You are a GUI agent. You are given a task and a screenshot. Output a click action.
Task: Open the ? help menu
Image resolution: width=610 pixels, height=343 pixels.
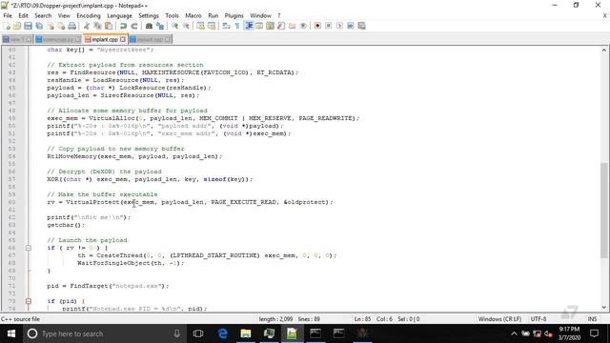pyautogui.click(x=279, y=15)
